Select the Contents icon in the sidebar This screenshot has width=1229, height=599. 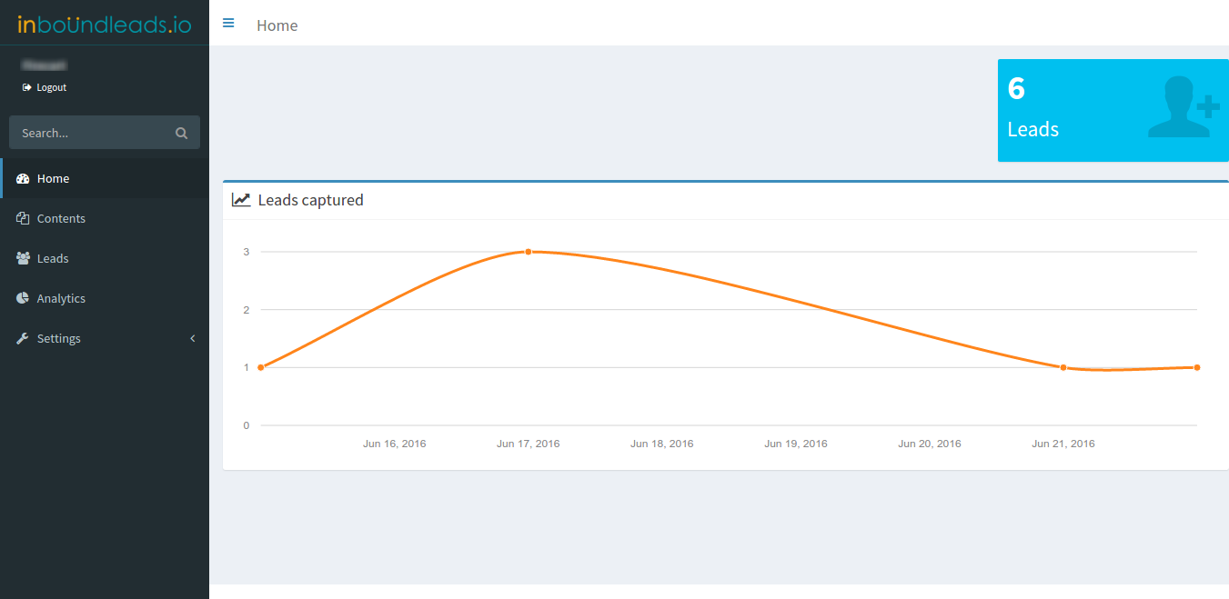click(x=23, y=218)
